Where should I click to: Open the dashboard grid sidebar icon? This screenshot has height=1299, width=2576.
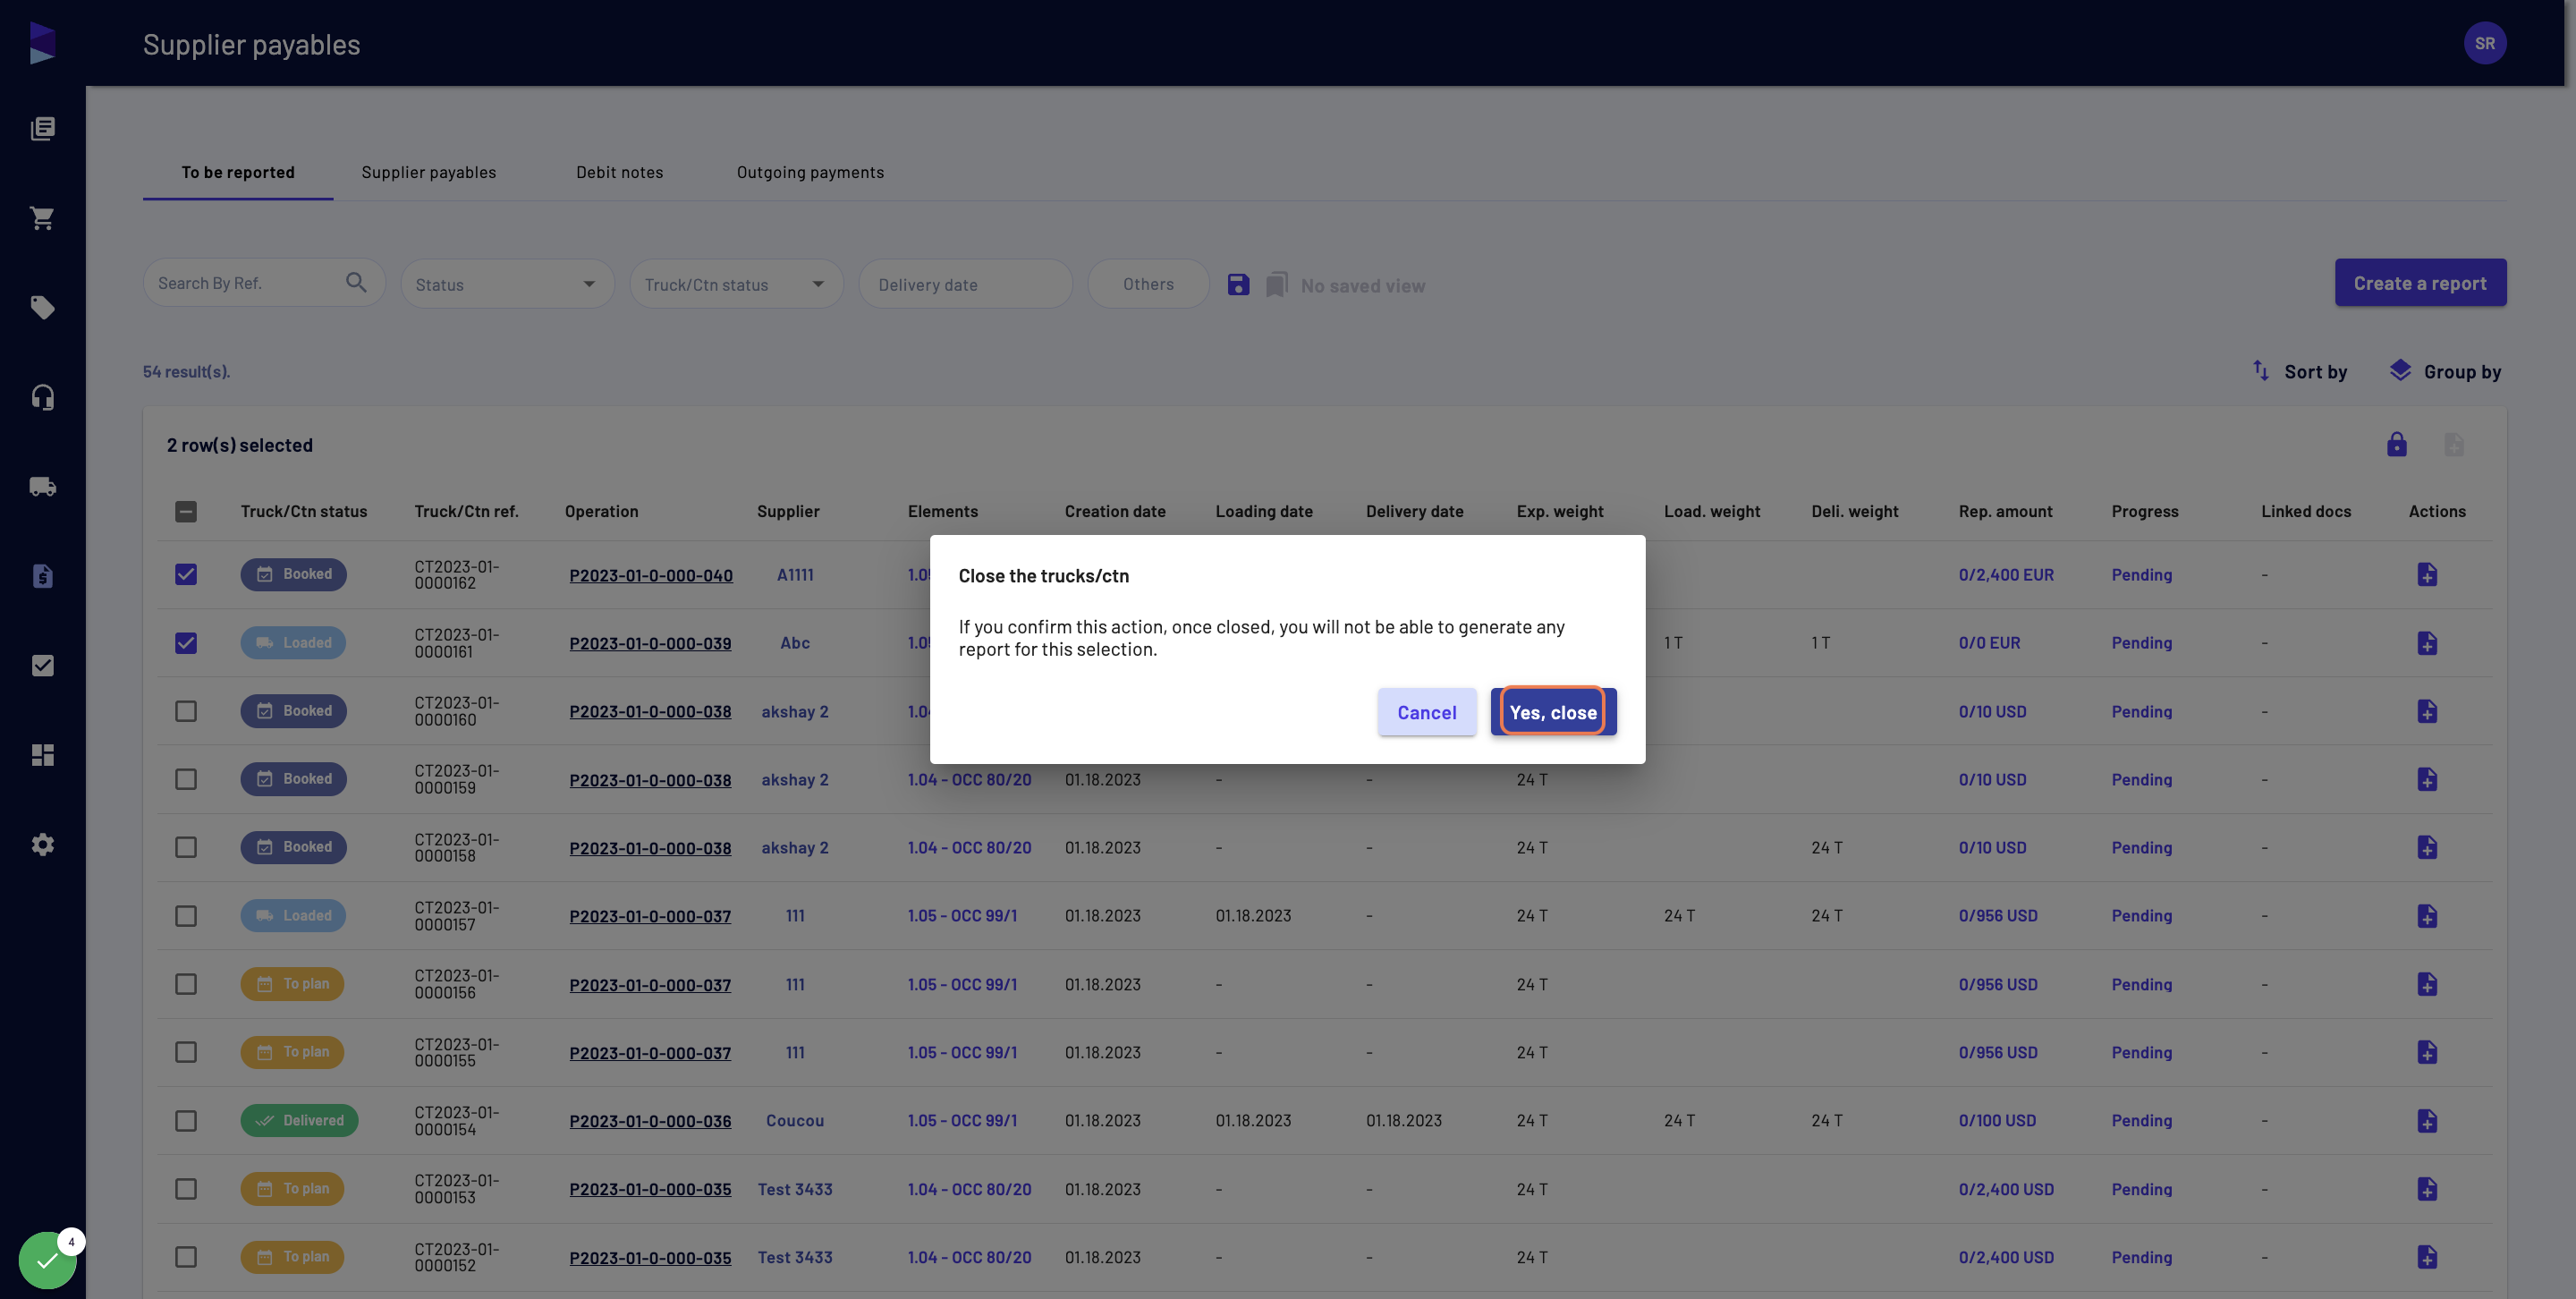tap(42, 755)
